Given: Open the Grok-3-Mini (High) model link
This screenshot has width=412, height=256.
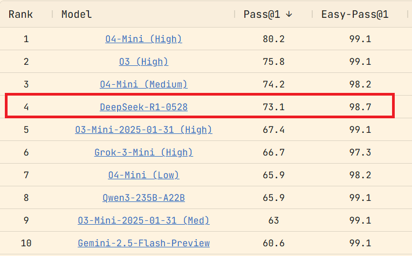Looking at the screenshot, I should 143,152.
